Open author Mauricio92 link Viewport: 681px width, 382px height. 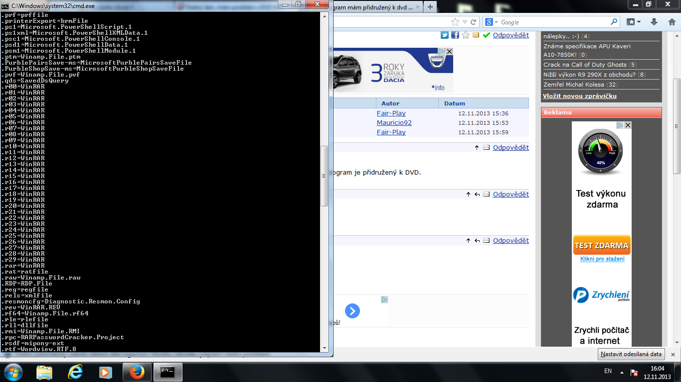(x=394, y=123)
